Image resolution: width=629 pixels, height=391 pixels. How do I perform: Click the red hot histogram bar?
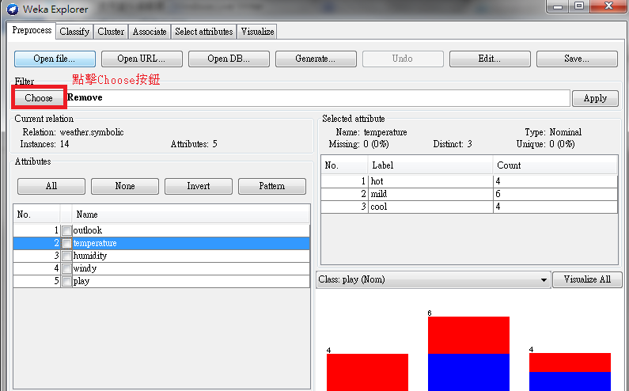[x=367, y=372]
